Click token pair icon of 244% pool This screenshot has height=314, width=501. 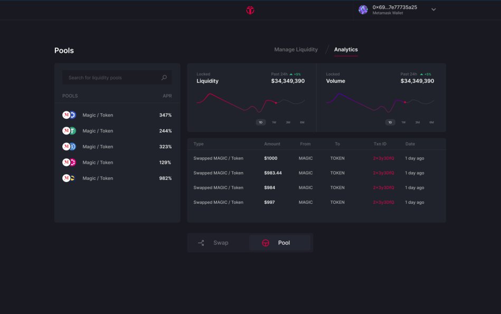point(69,131)
